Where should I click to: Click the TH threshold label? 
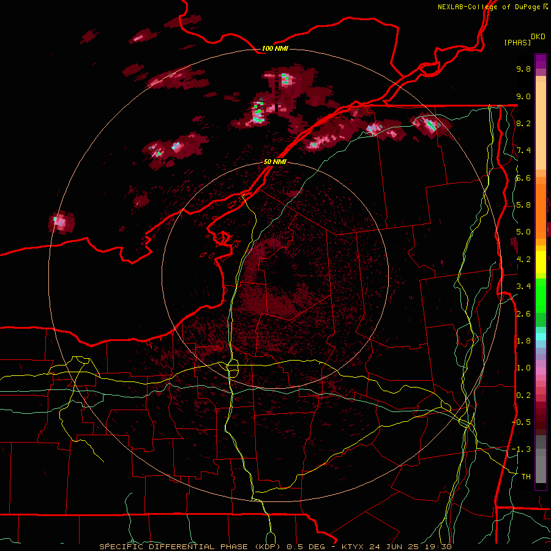tap(526, 477)
